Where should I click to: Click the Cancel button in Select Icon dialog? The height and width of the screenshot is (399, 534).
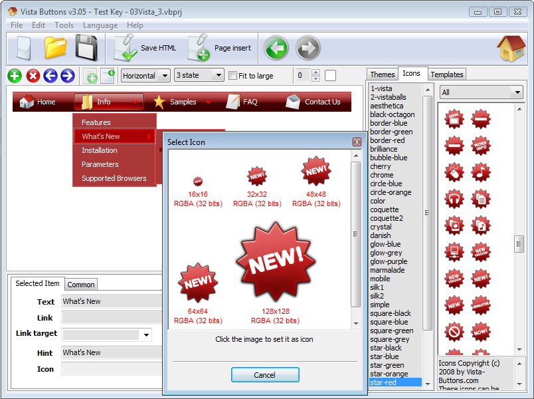click(265, 374)
